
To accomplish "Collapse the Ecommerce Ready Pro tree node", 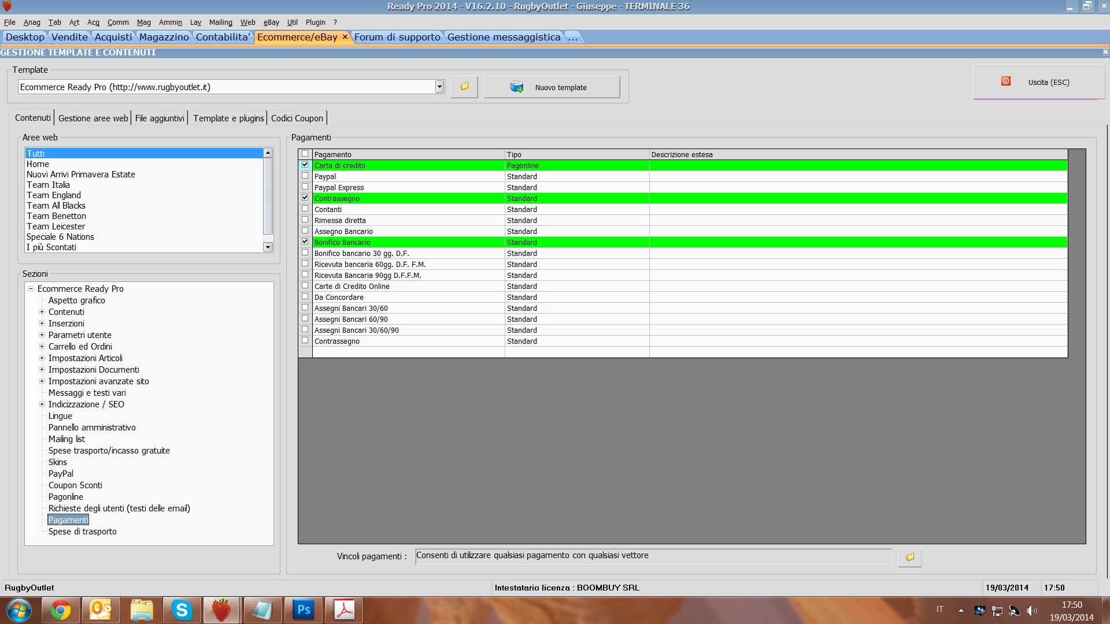I will pyautogui.click(x=31, y=288).
